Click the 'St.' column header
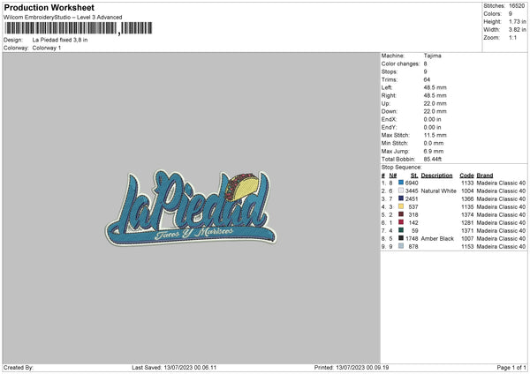Viewport: 530px width, 374px height. [414, 176]
